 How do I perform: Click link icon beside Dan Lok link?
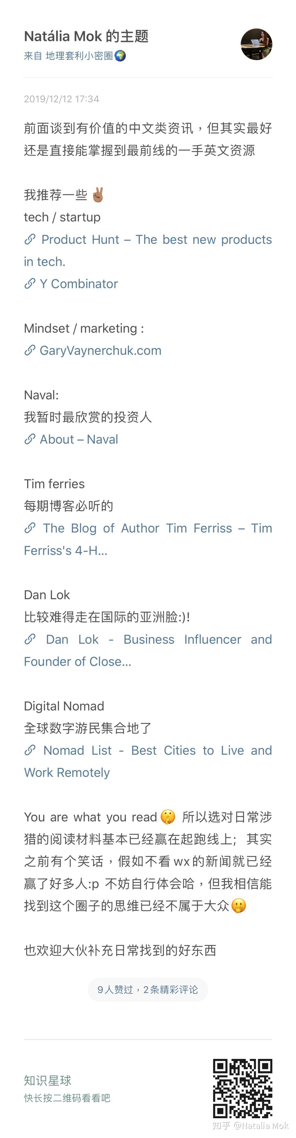coord(30,639)
